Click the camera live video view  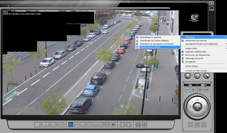click(x=91, y=62)
